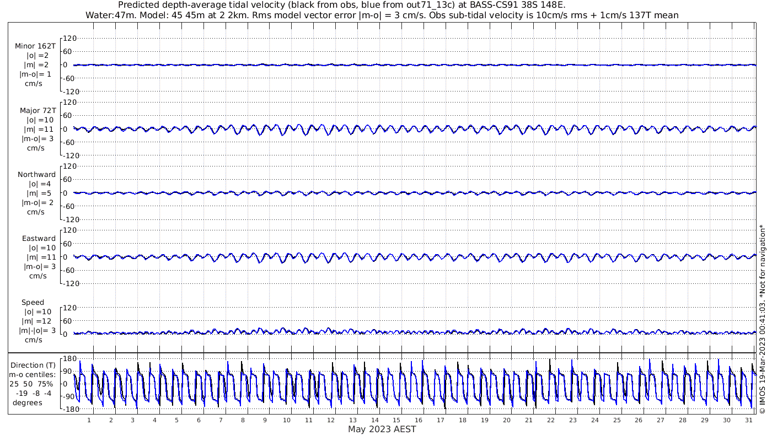This screenshot has width=772, height=441.
Task: Click day tick label '1' on x-axis
Action: coord(89,420)
